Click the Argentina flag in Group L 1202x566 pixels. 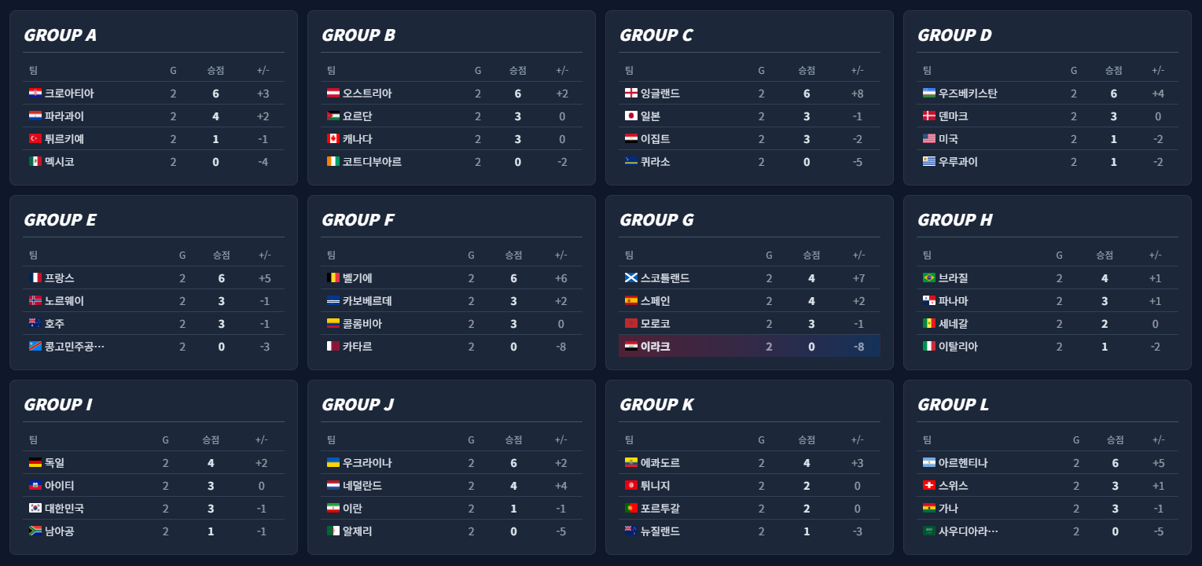(x=928, y=463)
